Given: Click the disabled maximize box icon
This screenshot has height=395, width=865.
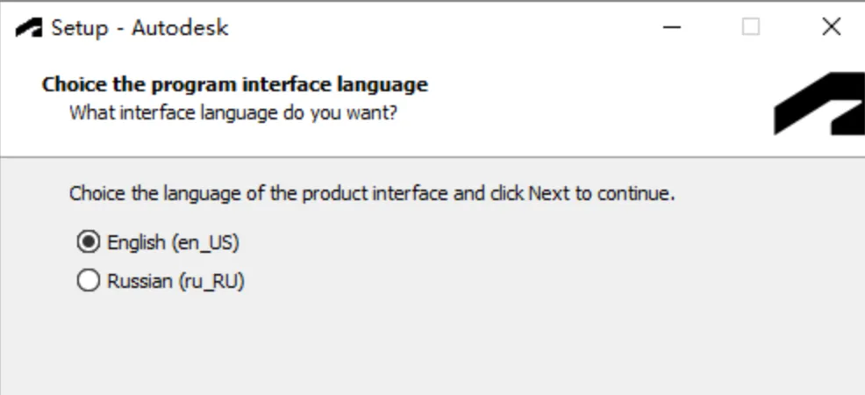Looking at the screenshot, I should tap(751, 27).
